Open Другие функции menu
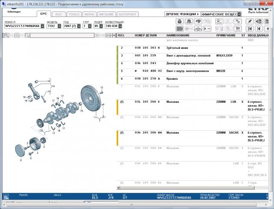The height and width of the screenshot is (209, 274). [x=182, y=14]
